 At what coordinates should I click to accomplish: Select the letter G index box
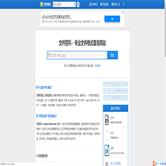(x=124, y=84)
